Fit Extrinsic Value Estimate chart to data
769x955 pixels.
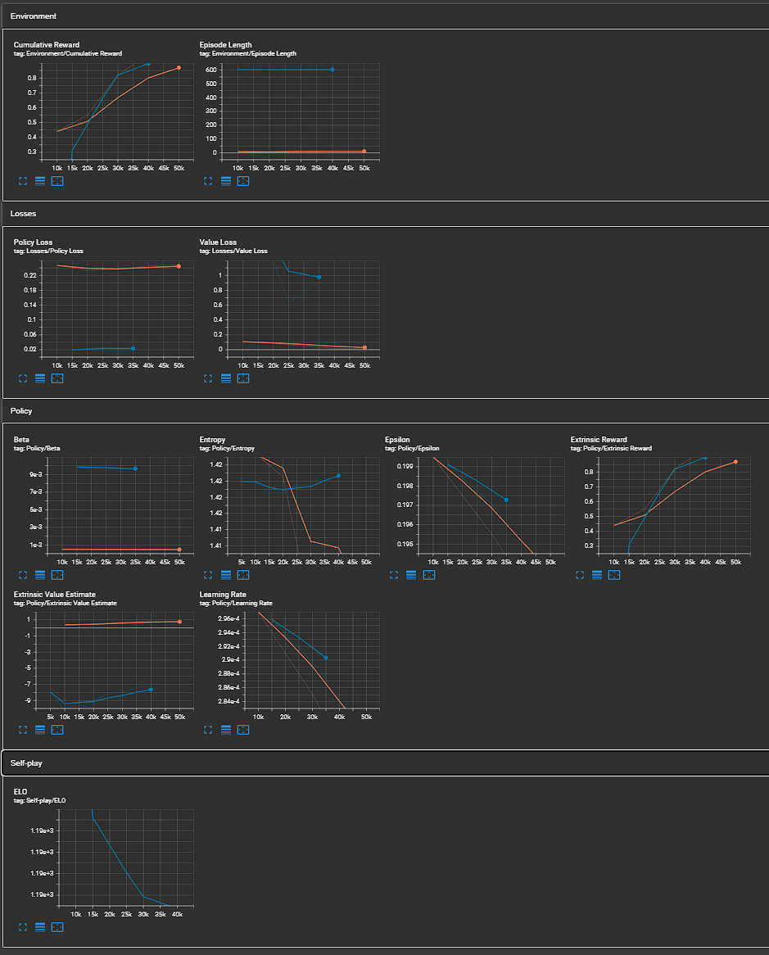point(57,730)
